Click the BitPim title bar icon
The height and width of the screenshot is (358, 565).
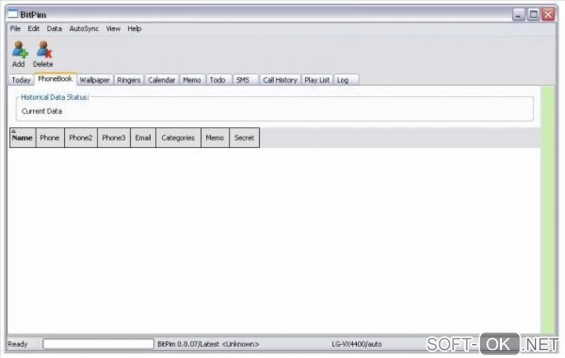(13, 14)
